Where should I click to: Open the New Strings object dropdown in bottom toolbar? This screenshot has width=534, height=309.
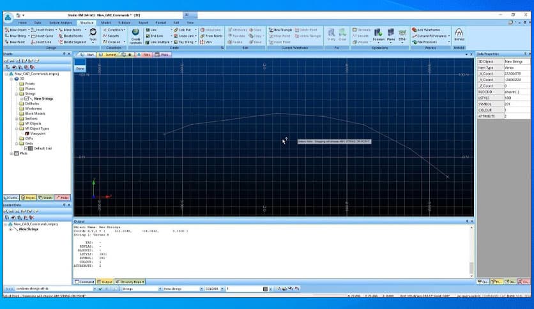point(202,289)
